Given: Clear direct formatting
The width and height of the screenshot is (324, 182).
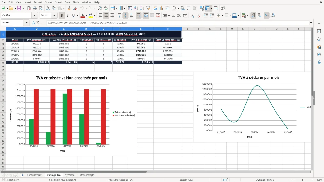Looking at the screenshot, I should pos(75,8).
